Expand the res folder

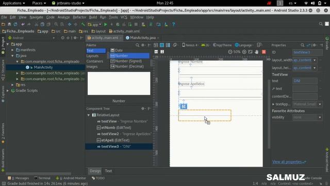12,85
